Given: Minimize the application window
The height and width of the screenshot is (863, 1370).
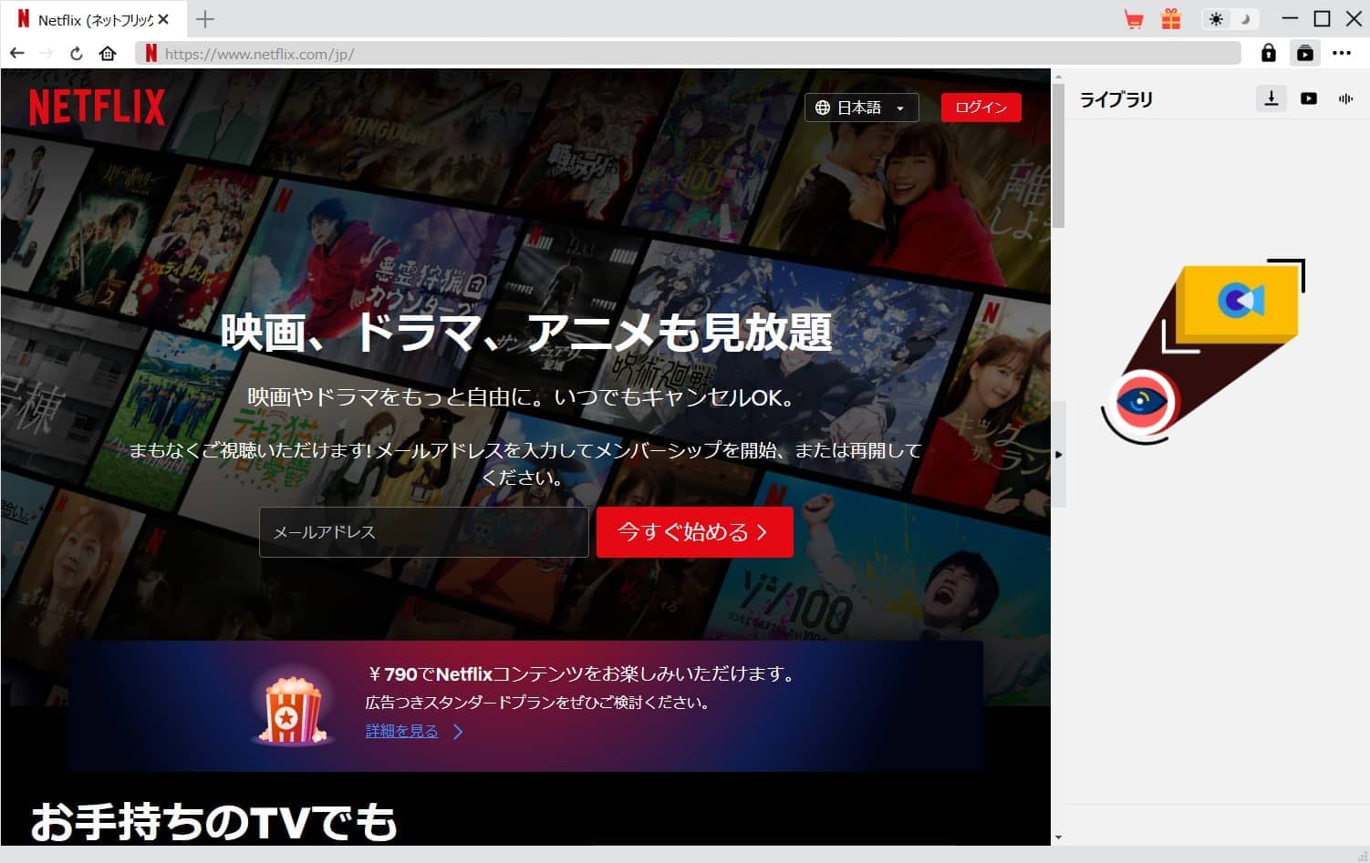Looking at the screenshot, I should point(1290,18).
